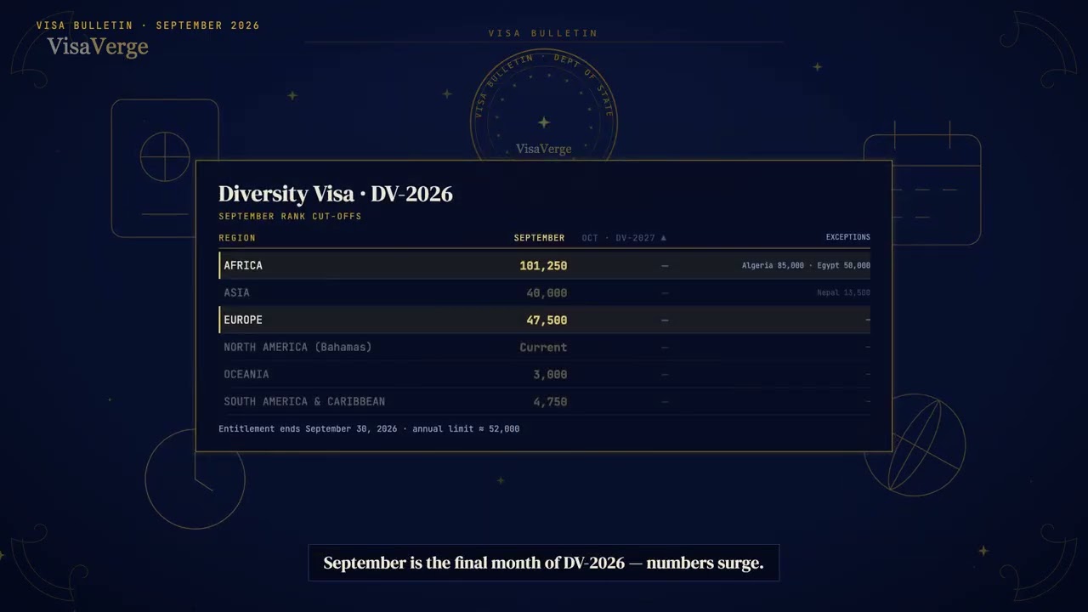Image resolution: width=1088 pixels, height=612 pixels.
Task: Select the AFRICA region row label
Action: (243, 265)
